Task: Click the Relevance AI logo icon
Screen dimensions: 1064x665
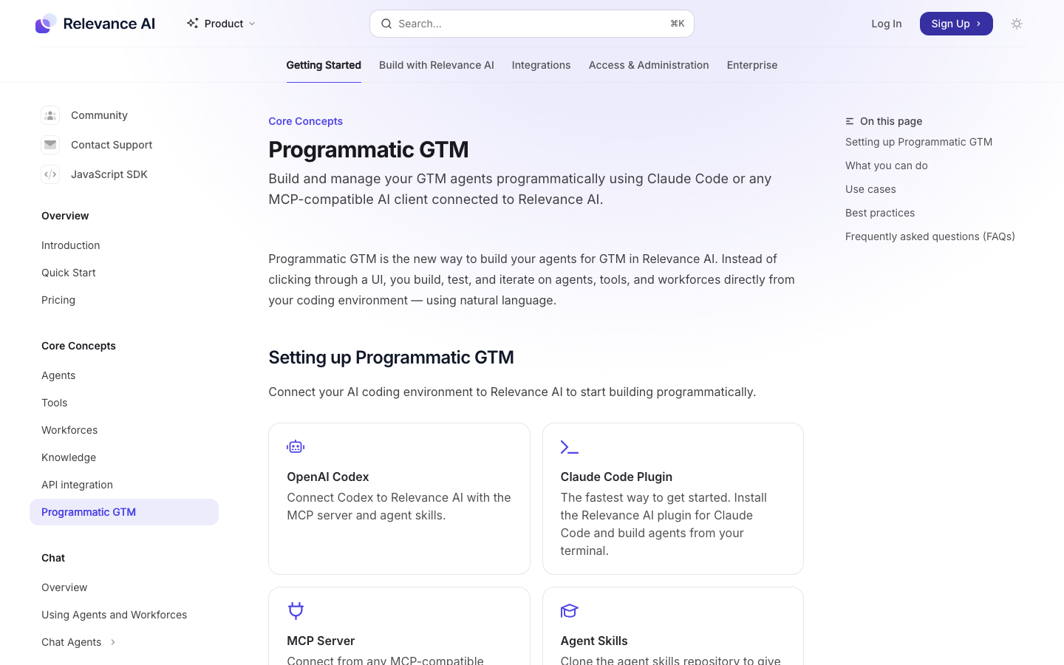Action: point(46,24)
